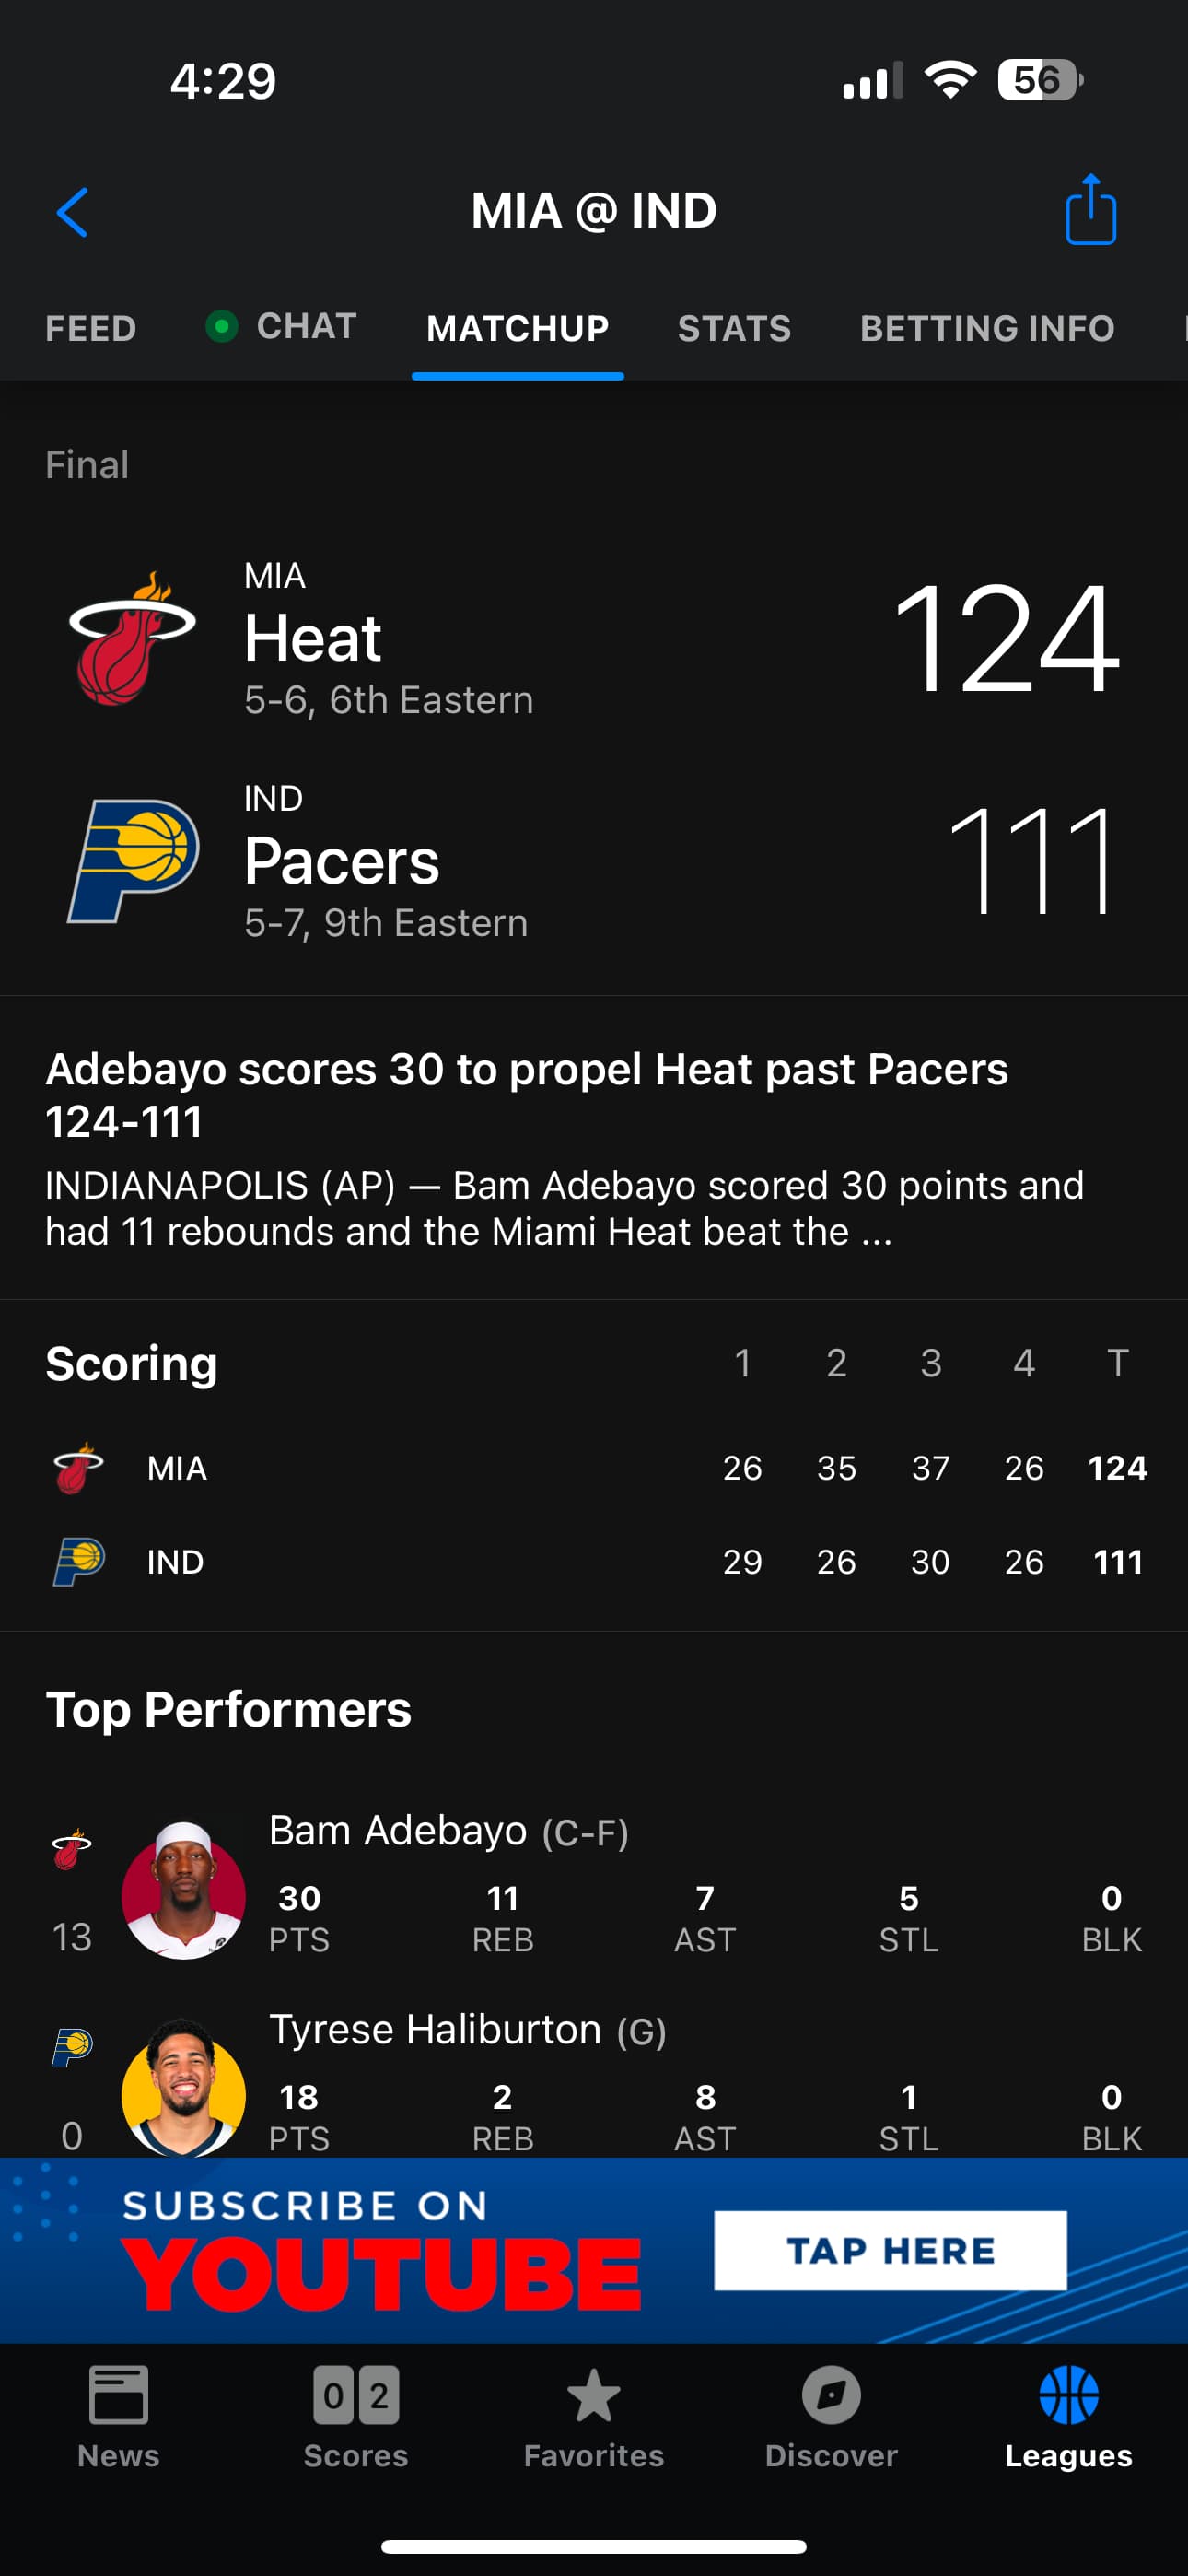Open the Scores tab icon
This screenshot has width=1188, height=2576.
click(x=356, y=2396)
